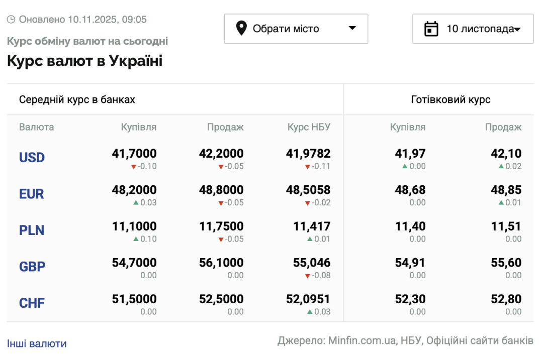Open the GBP currency link
Screen dimensions: 543x357
[32, 267]
